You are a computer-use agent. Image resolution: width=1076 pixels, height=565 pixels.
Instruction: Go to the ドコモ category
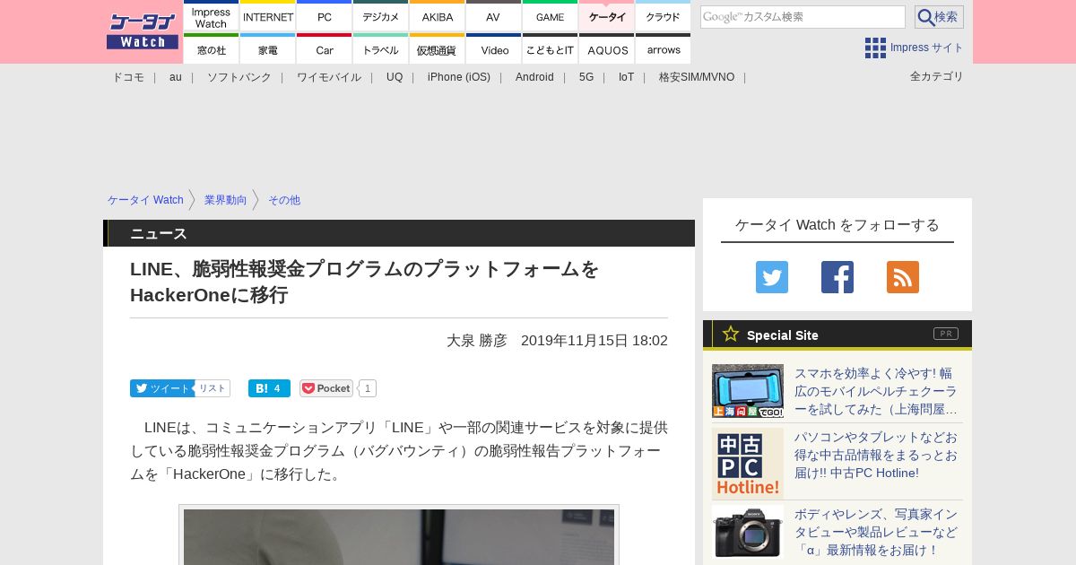coord(128,77)
